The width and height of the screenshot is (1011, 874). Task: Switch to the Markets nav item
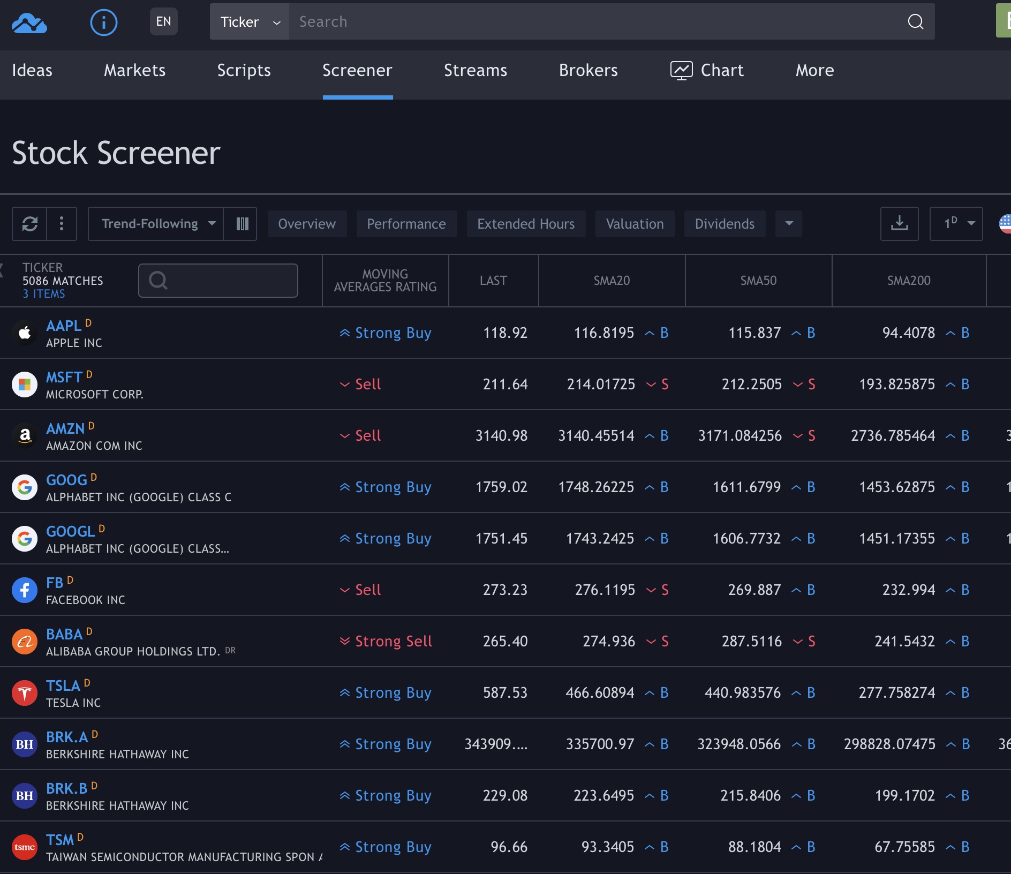(134, 70)
